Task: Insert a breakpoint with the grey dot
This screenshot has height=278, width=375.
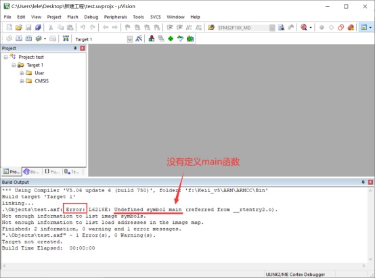Action: pyautogui.click(x=322, y=27)
